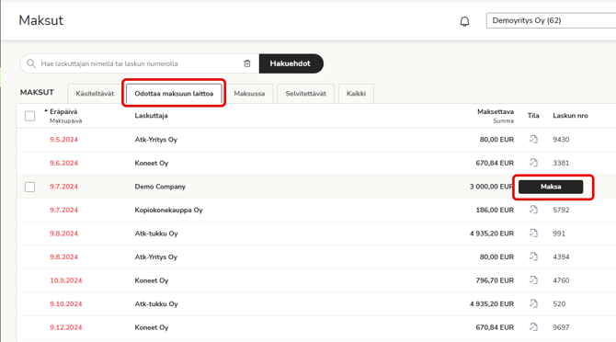Screen dimensions: 616x342
Task: Open status icon for invoice 4760
Action: point(533,280)
